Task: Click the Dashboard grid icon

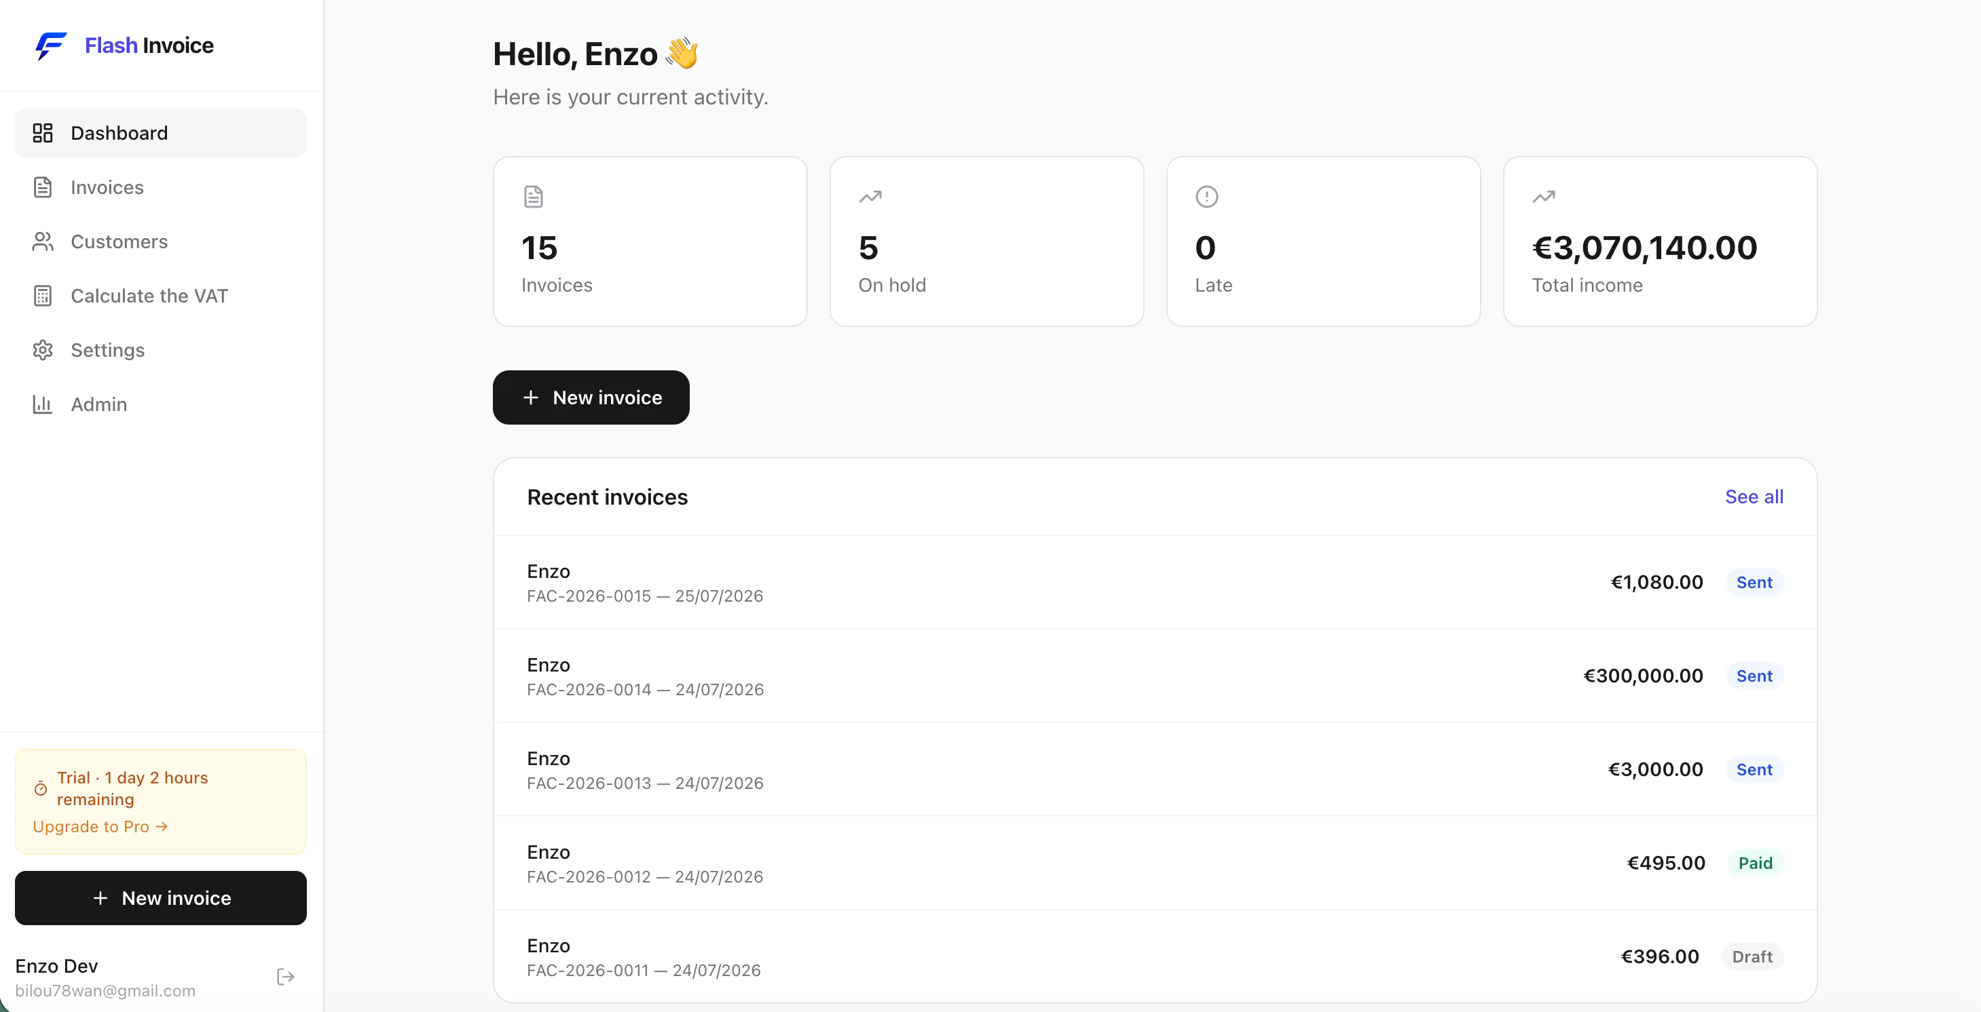Action: tap(42, 133)
